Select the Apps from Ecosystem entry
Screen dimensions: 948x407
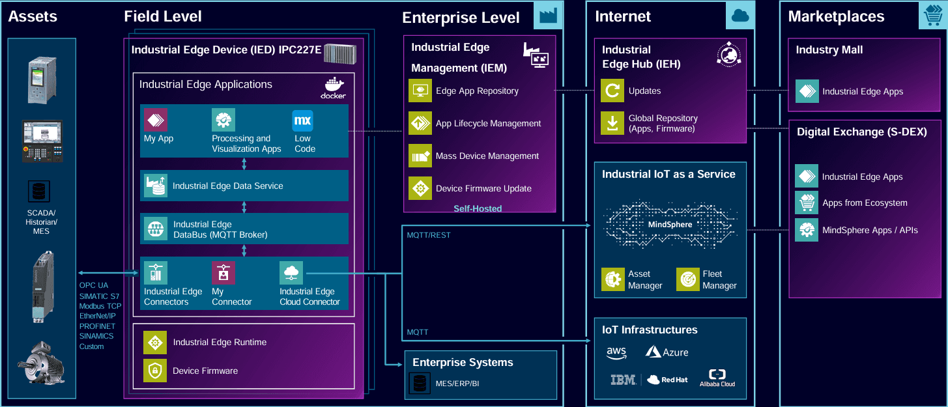click(864, 203)
